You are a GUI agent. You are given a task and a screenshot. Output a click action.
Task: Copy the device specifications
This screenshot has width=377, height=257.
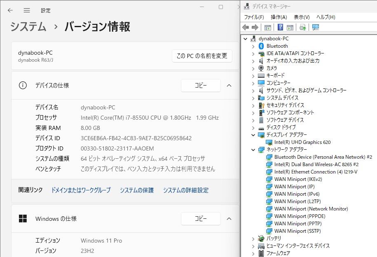(x=201, y=86)
